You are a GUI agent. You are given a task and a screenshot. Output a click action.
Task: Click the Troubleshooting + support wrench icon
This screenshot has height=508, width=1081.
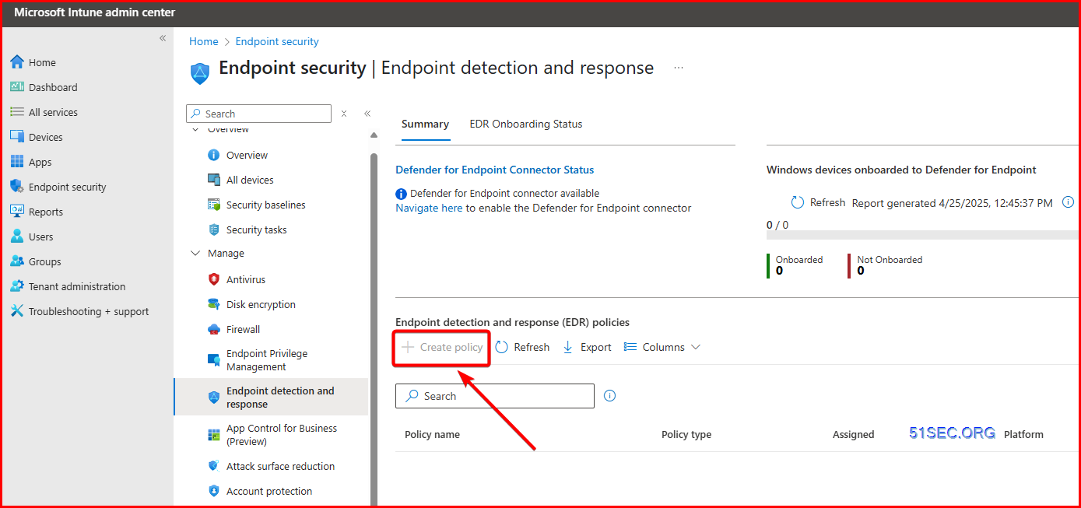[17, 311]
